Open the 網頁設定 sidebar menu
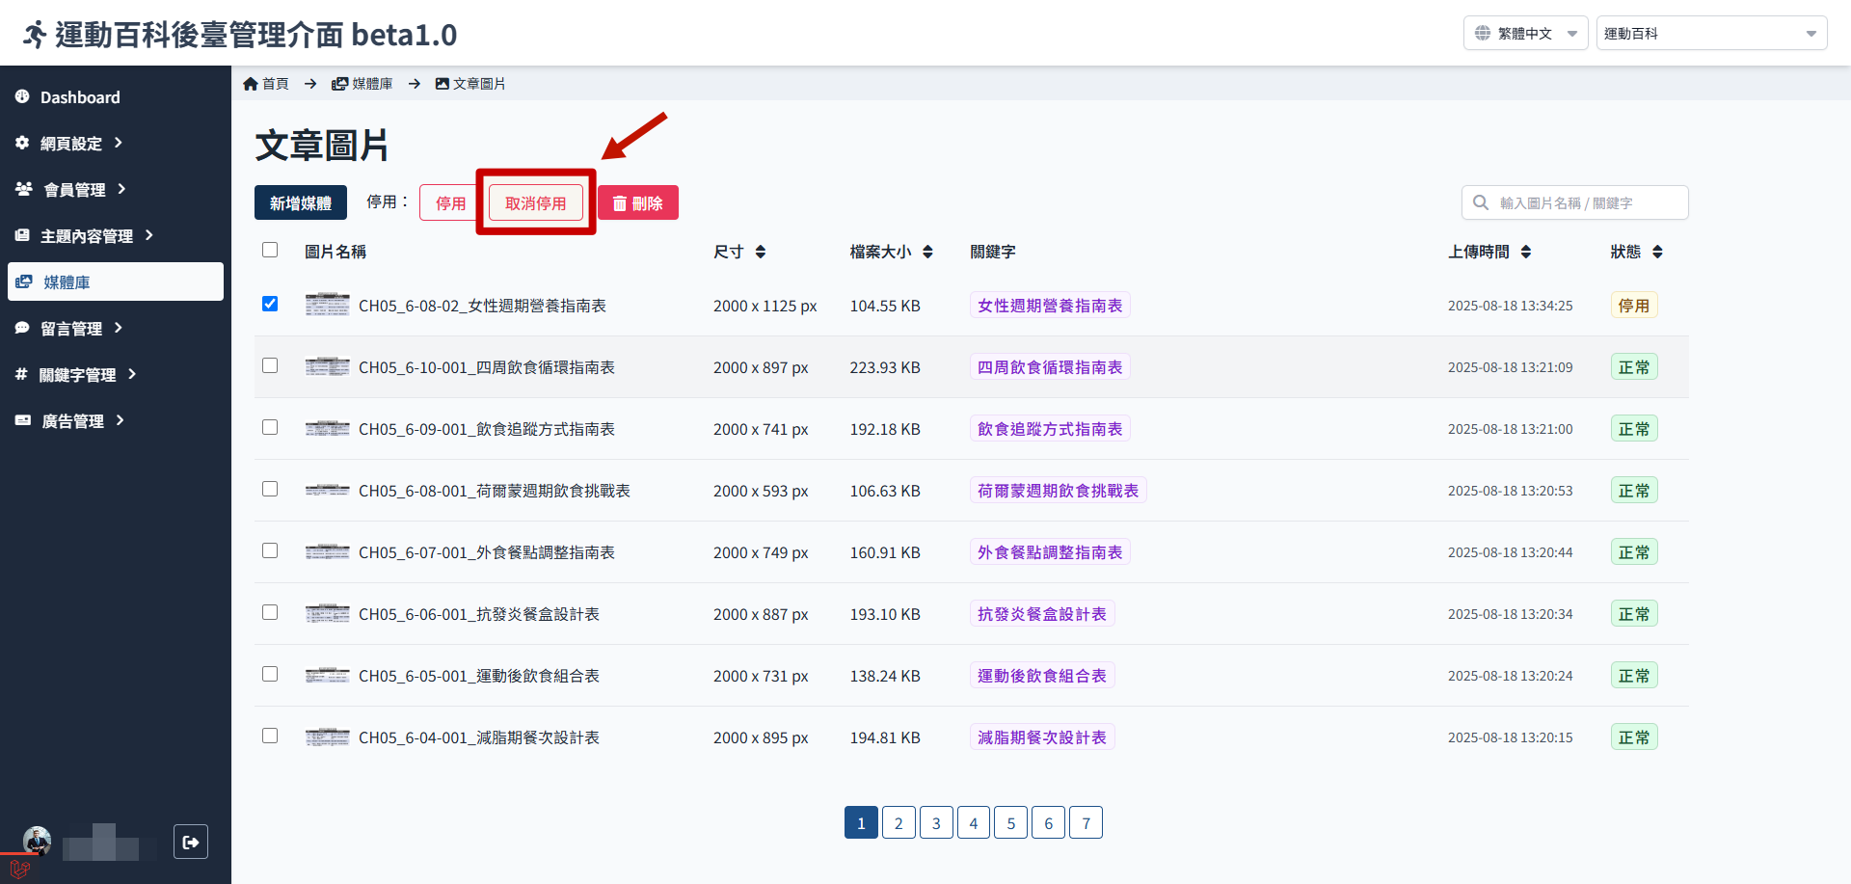The image size is (1851, 884). (116, 143)
